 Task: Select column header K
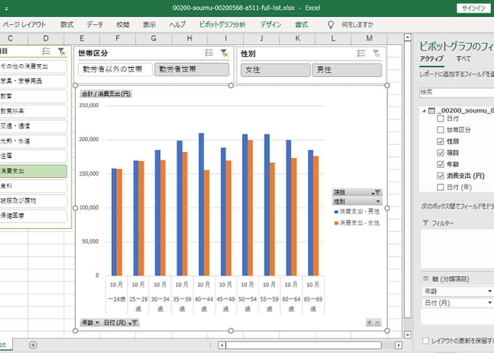tap(297, 39)
